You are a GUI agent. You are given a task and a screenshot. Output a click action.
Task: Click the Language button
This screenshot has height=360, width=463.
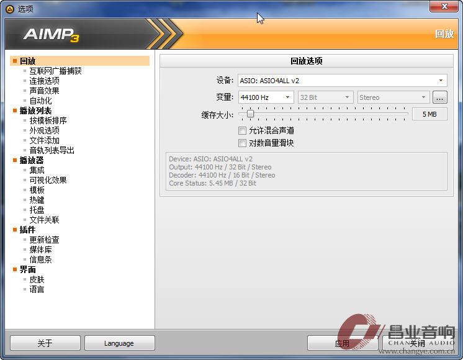click(x=119, y=343)
